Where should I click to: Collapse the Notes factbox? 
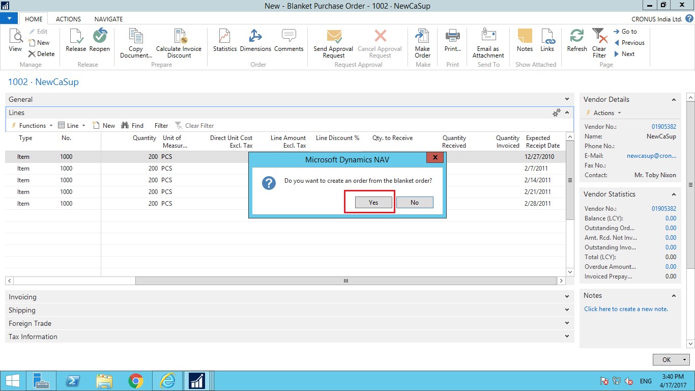click(674, 296)
